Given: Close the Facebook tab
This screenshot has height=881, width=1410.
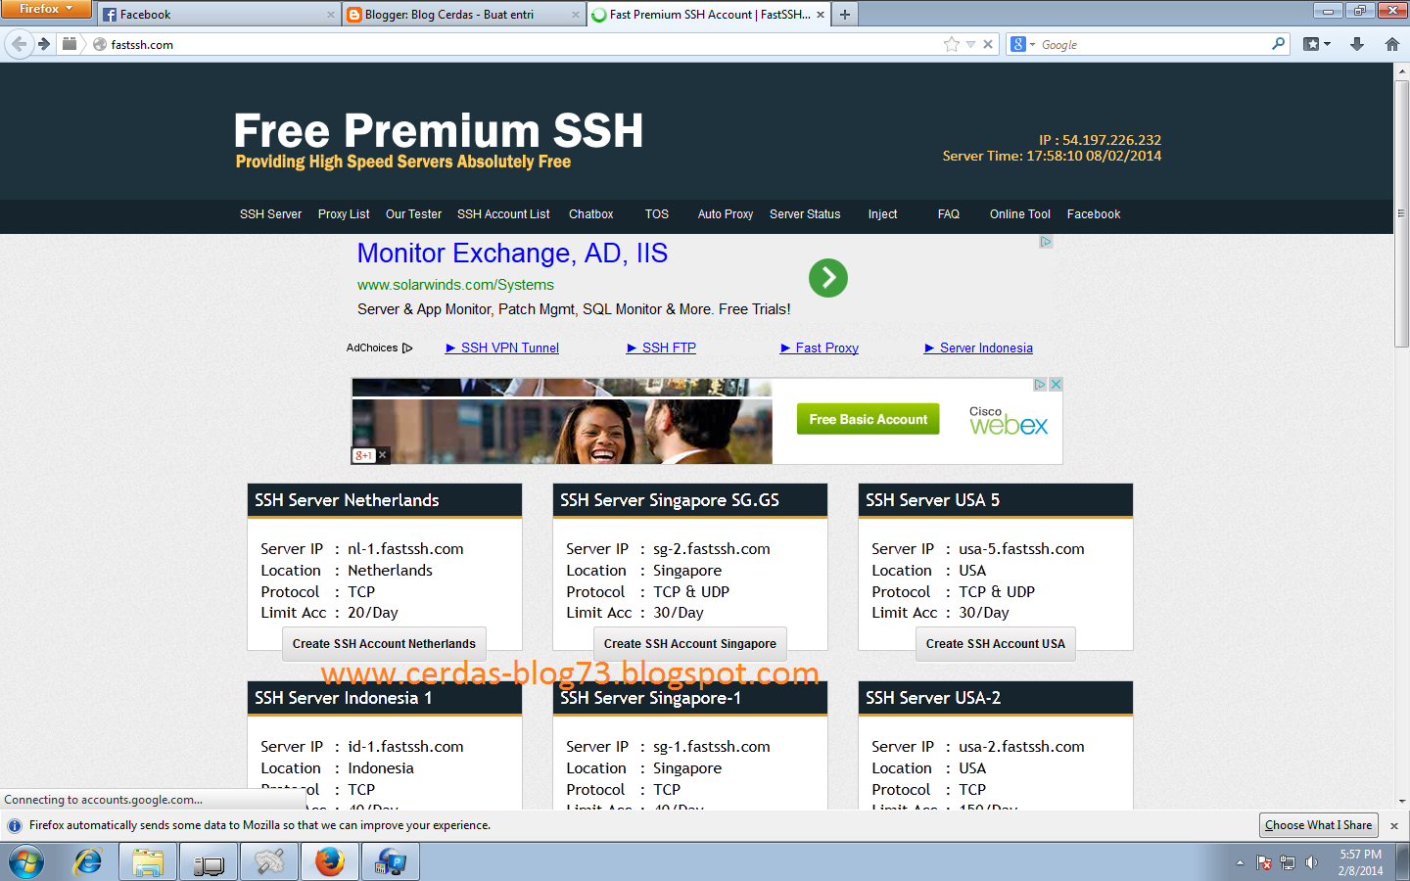Looking at the screenshot, I should [x=331, y=15].
